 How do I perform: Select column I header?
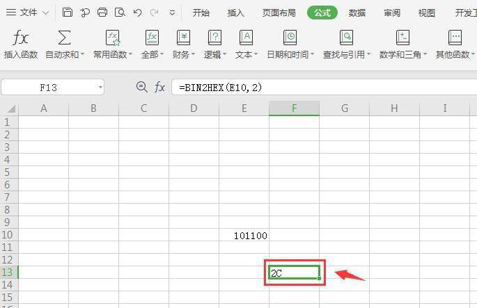pos(444,108)
